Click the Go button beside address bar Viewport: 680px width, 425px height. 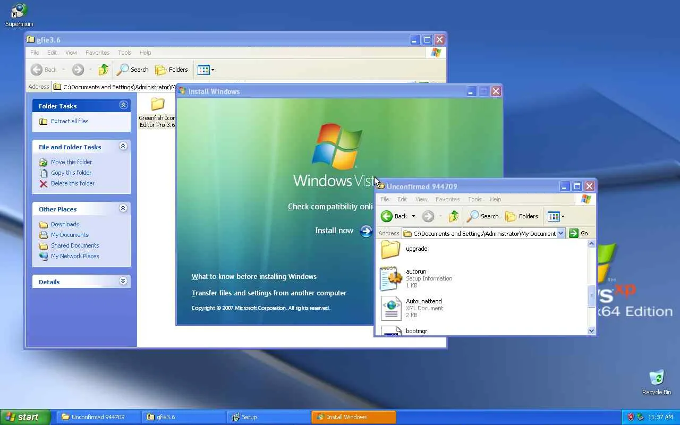tap(579, 233)
